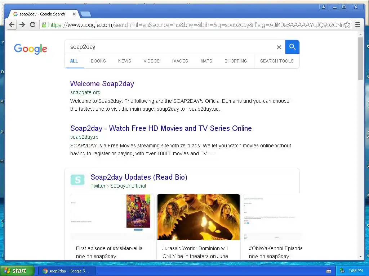
Task: Click the tray icon left of the clock
Action: tap(342, 271)
